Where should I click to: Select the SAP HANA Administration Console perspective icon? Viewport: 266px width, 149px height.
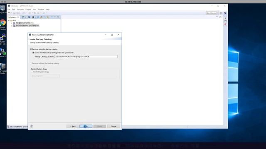point(225,13)
